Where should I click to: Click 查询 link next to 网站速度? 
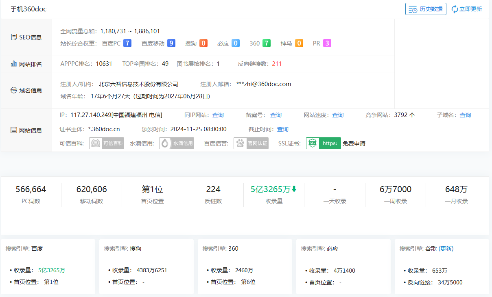[x=338, y=115]
